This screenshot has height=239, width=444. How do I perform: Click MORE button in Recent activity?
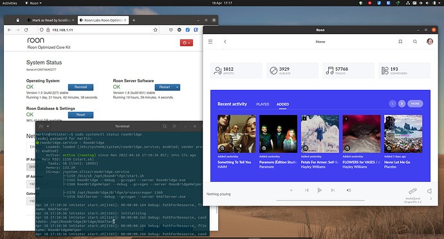[415, 104]
